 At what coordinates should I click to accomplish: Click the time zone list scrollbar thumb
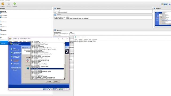[64, 70]
